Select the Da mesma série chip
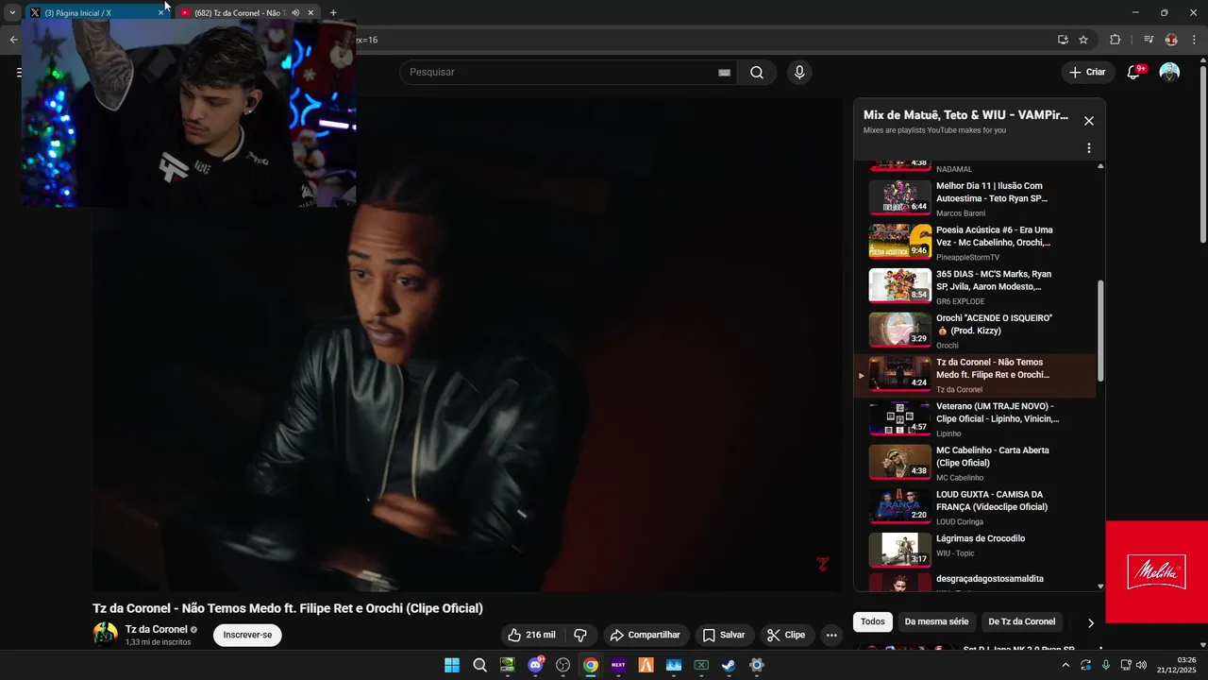Screen dimensions: 1208x680 pos(936,621)
